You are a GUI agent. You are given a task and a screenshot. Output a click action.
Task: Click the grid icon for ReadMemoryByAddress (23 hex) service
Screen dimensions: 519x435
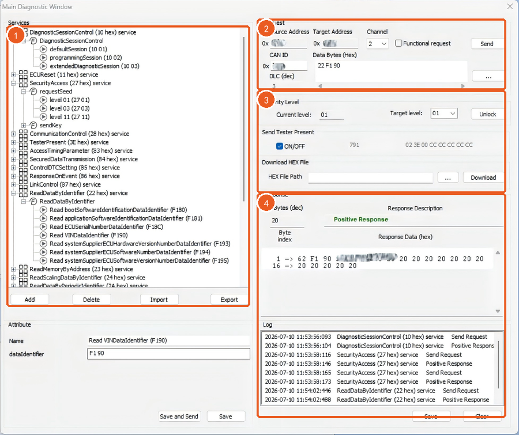tap(23, 269)
